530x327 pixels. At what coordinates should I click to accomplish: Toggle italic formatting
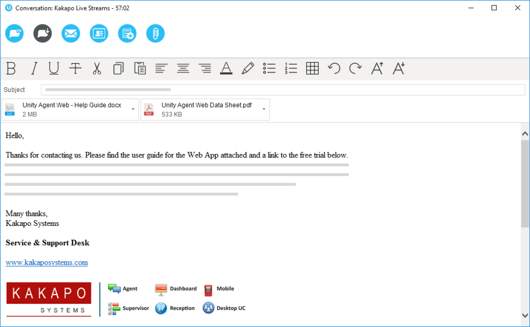coord(34,68)
